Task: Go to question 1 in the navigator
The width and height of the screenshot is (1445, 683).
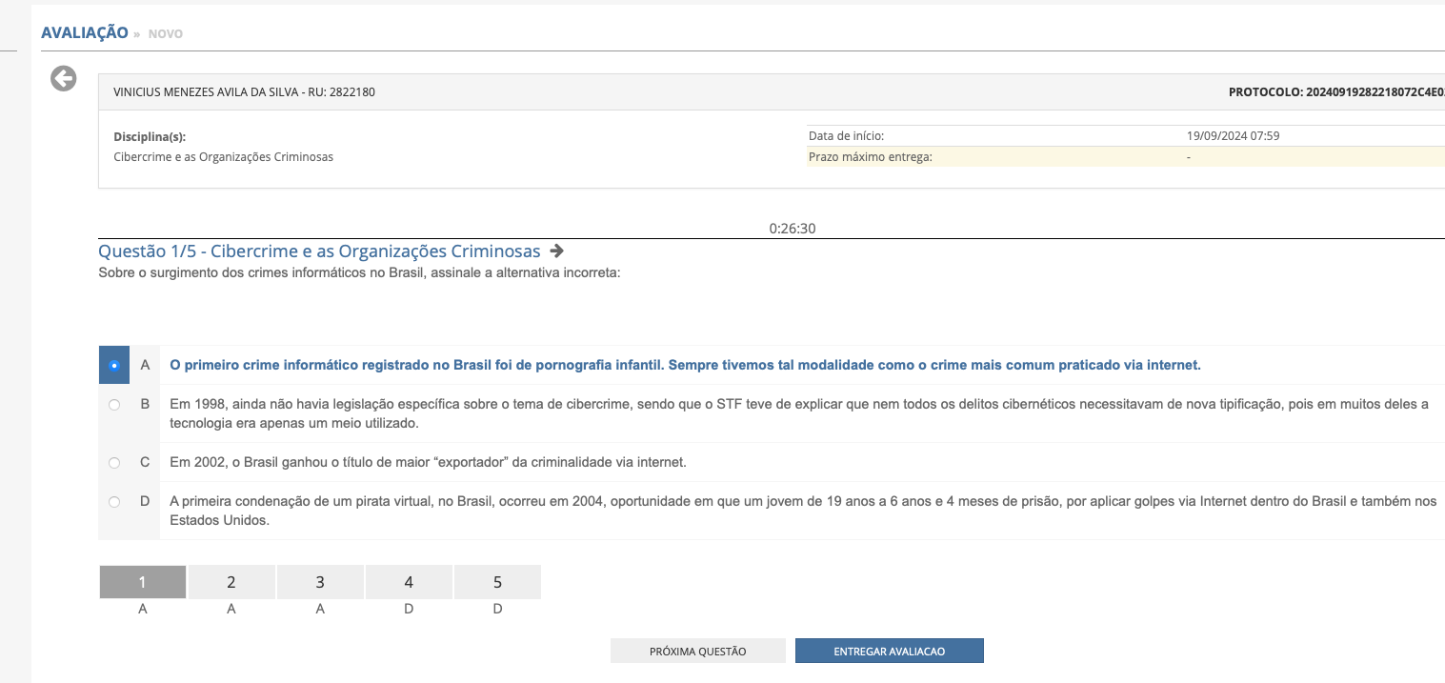Action: click(x=143, y=582)
